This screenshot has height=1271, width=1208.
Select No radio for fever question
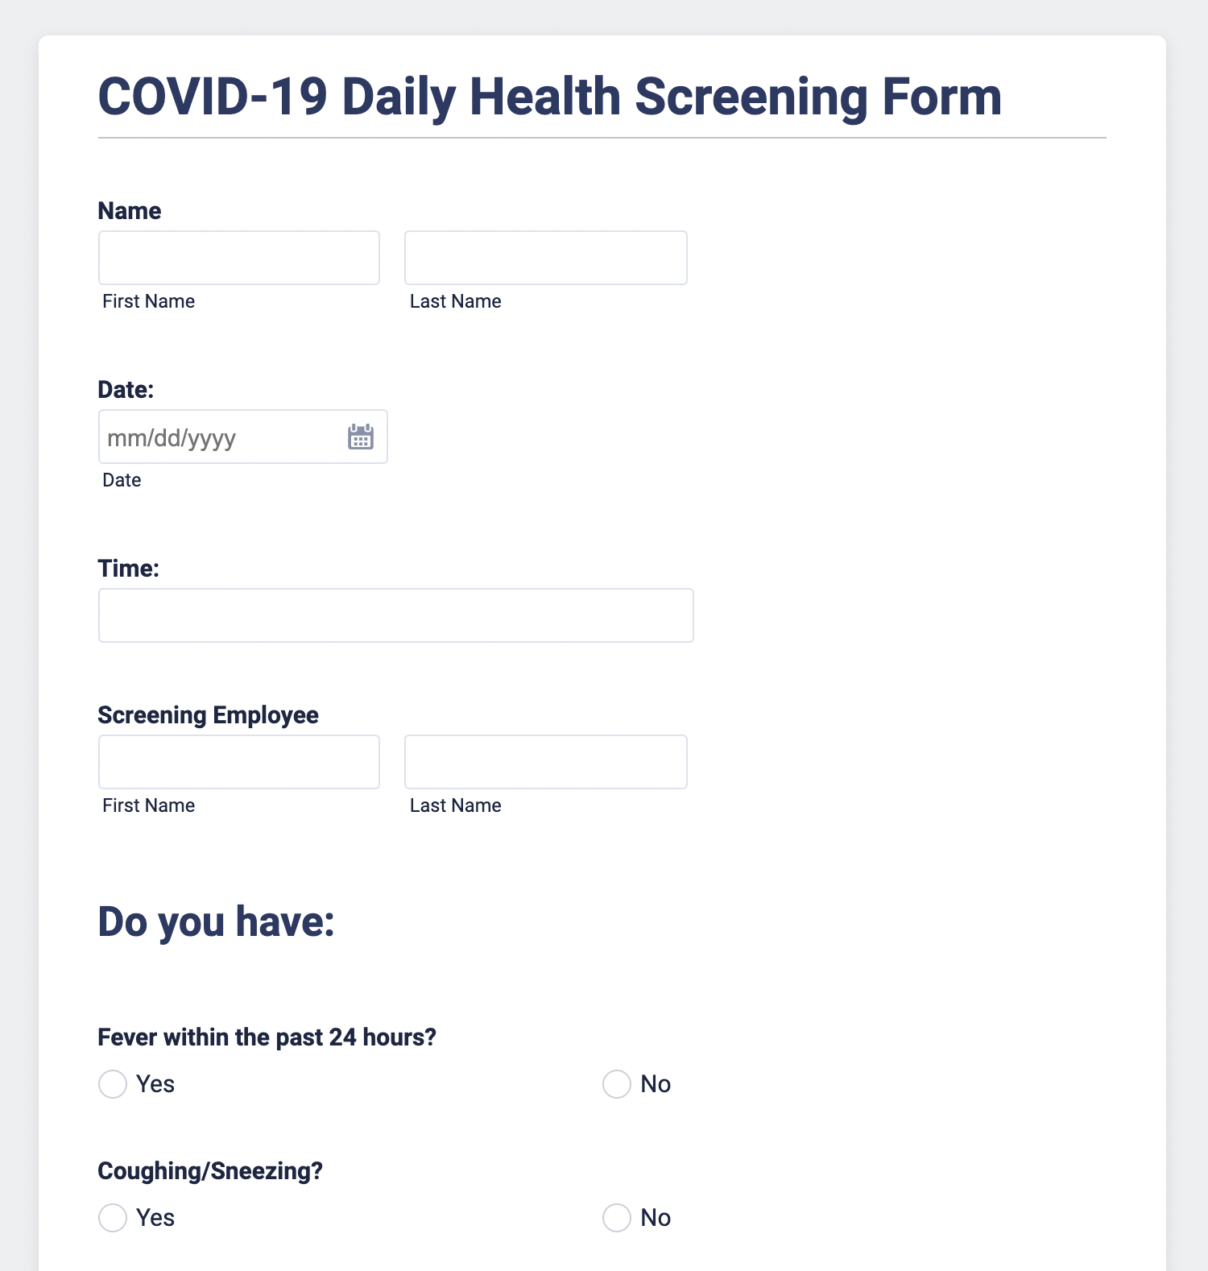[617, 1084]
